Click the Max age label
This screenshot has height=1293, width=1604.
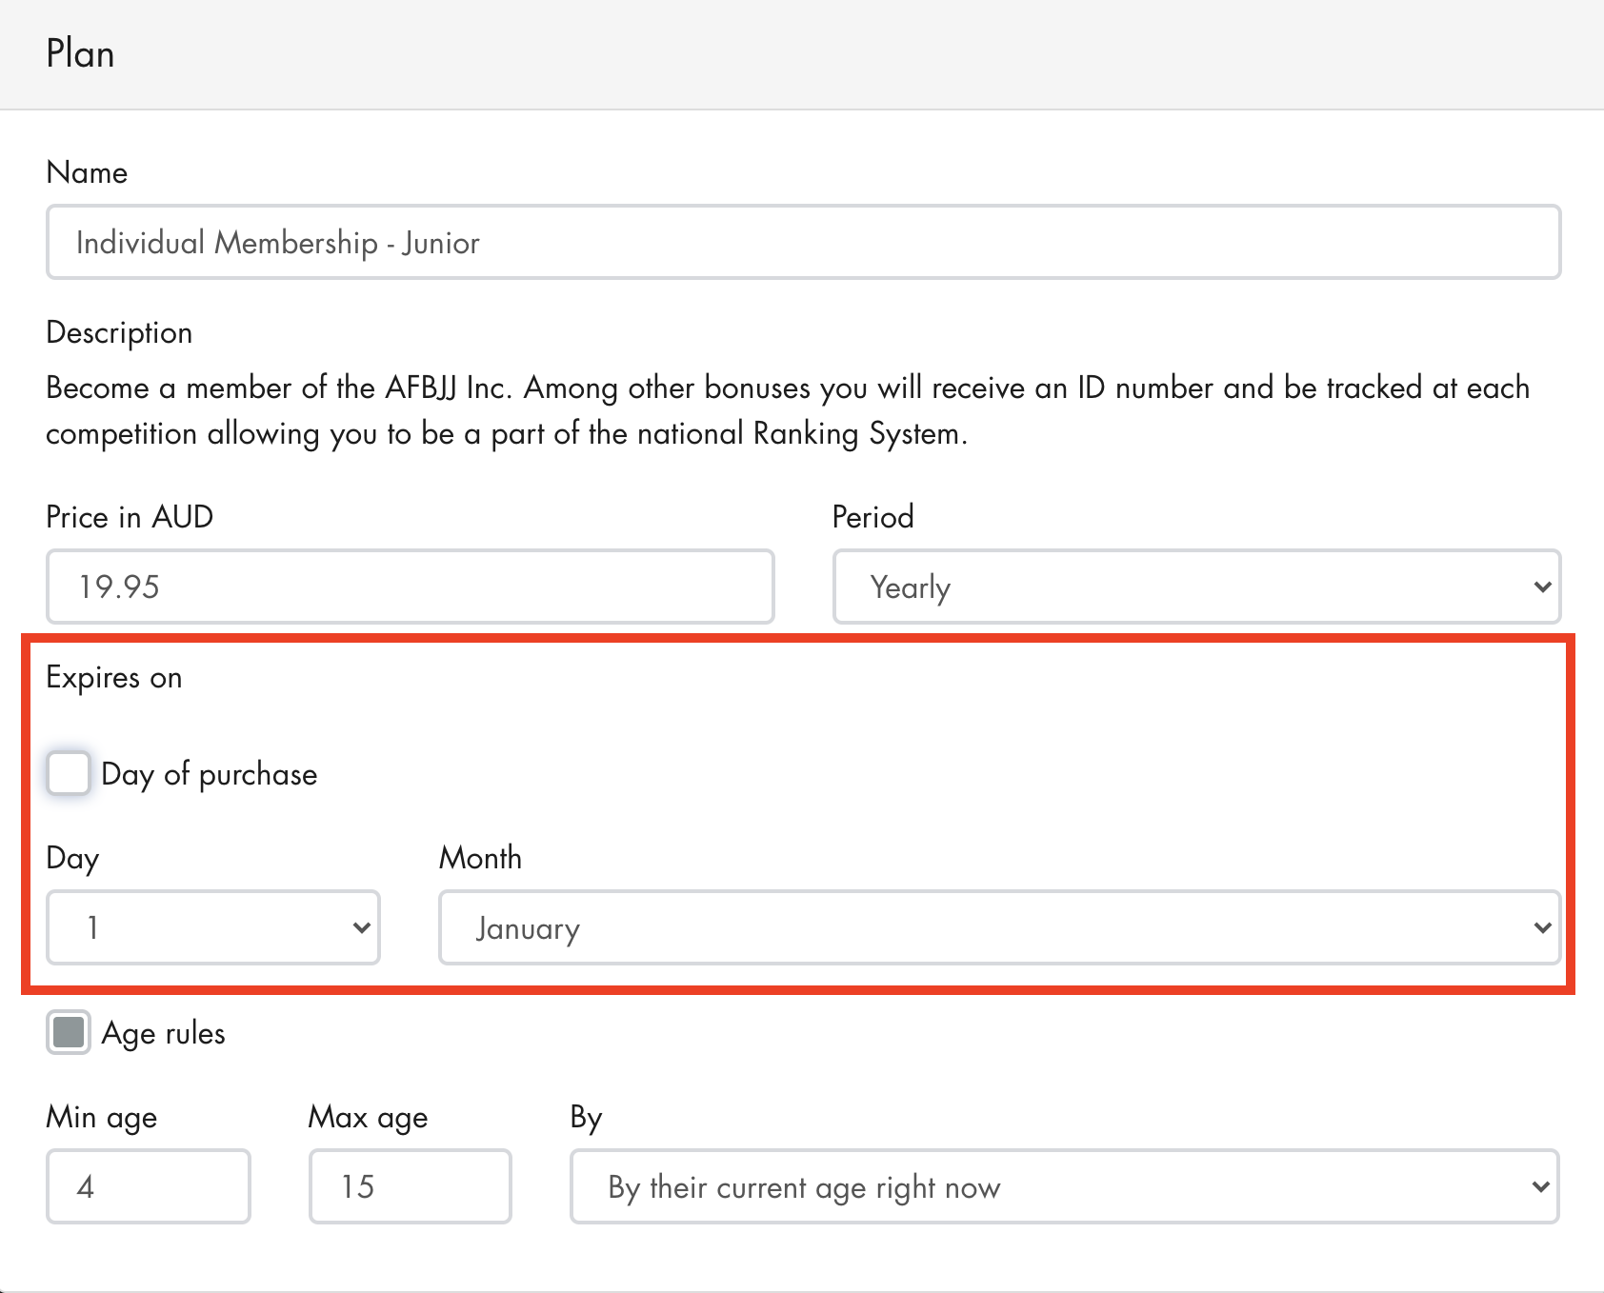tap(368, 1117)
